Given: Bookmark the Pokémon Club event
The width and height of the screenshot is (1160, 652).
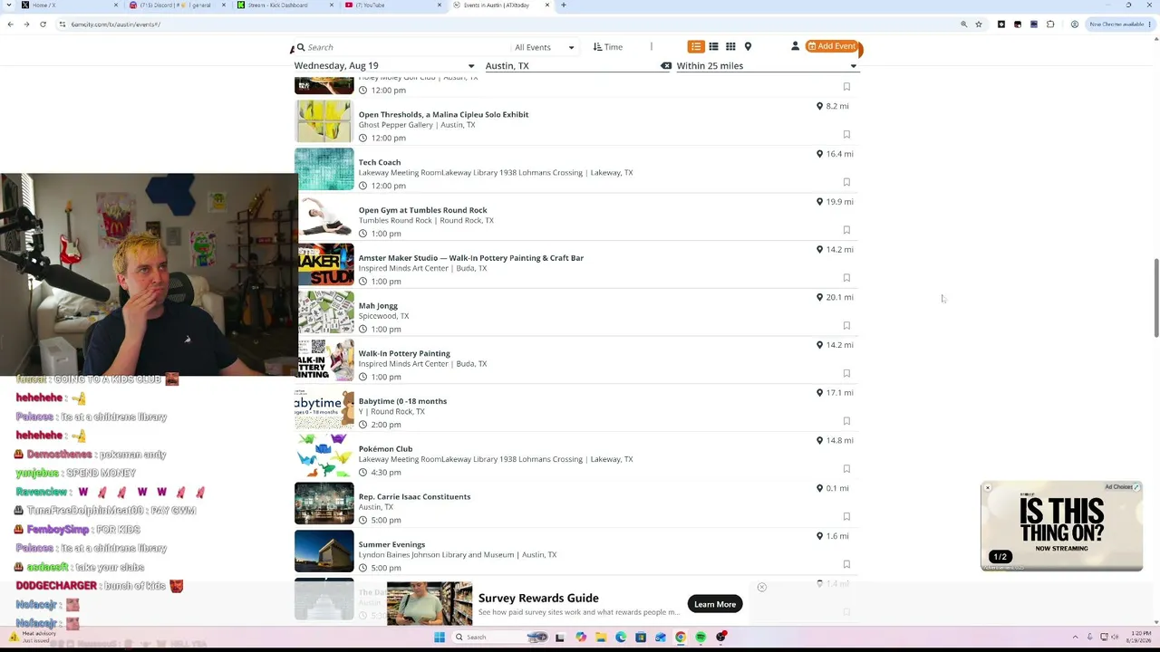Looking at the screenshot, I should tap(846, 469).
